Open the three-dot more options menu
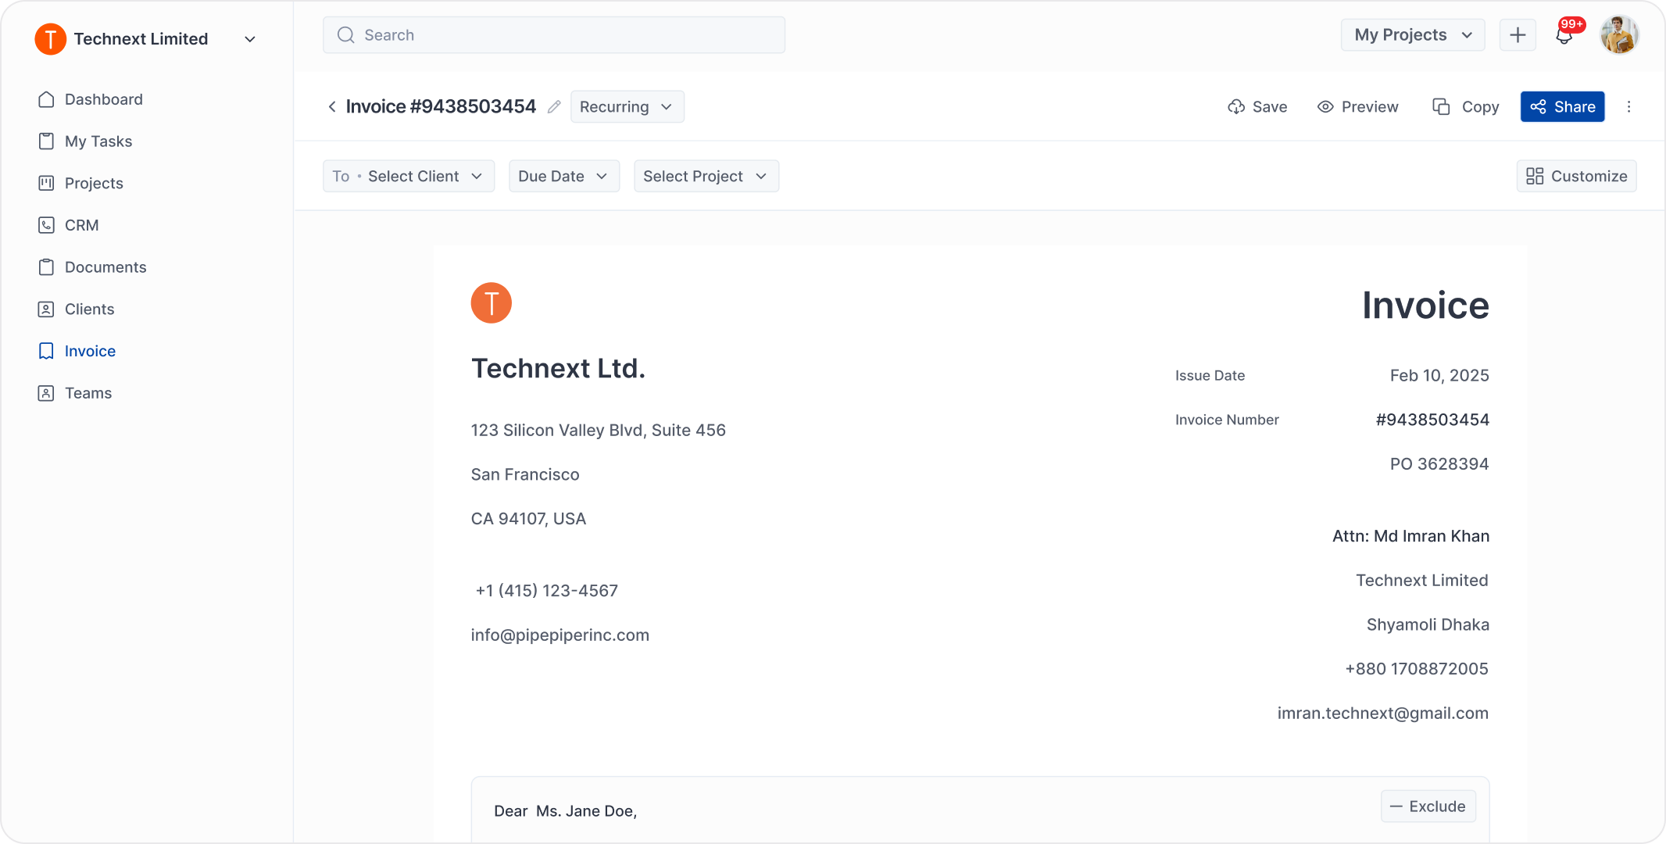 pos(1629,107)
